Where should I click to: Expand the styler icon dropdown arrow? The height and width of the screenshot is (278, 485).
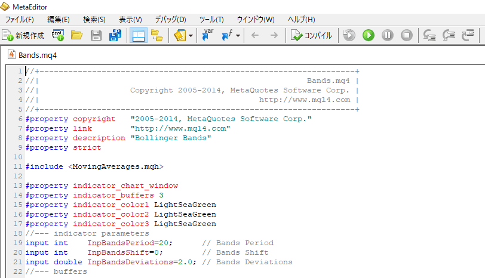tap(191, 36)
